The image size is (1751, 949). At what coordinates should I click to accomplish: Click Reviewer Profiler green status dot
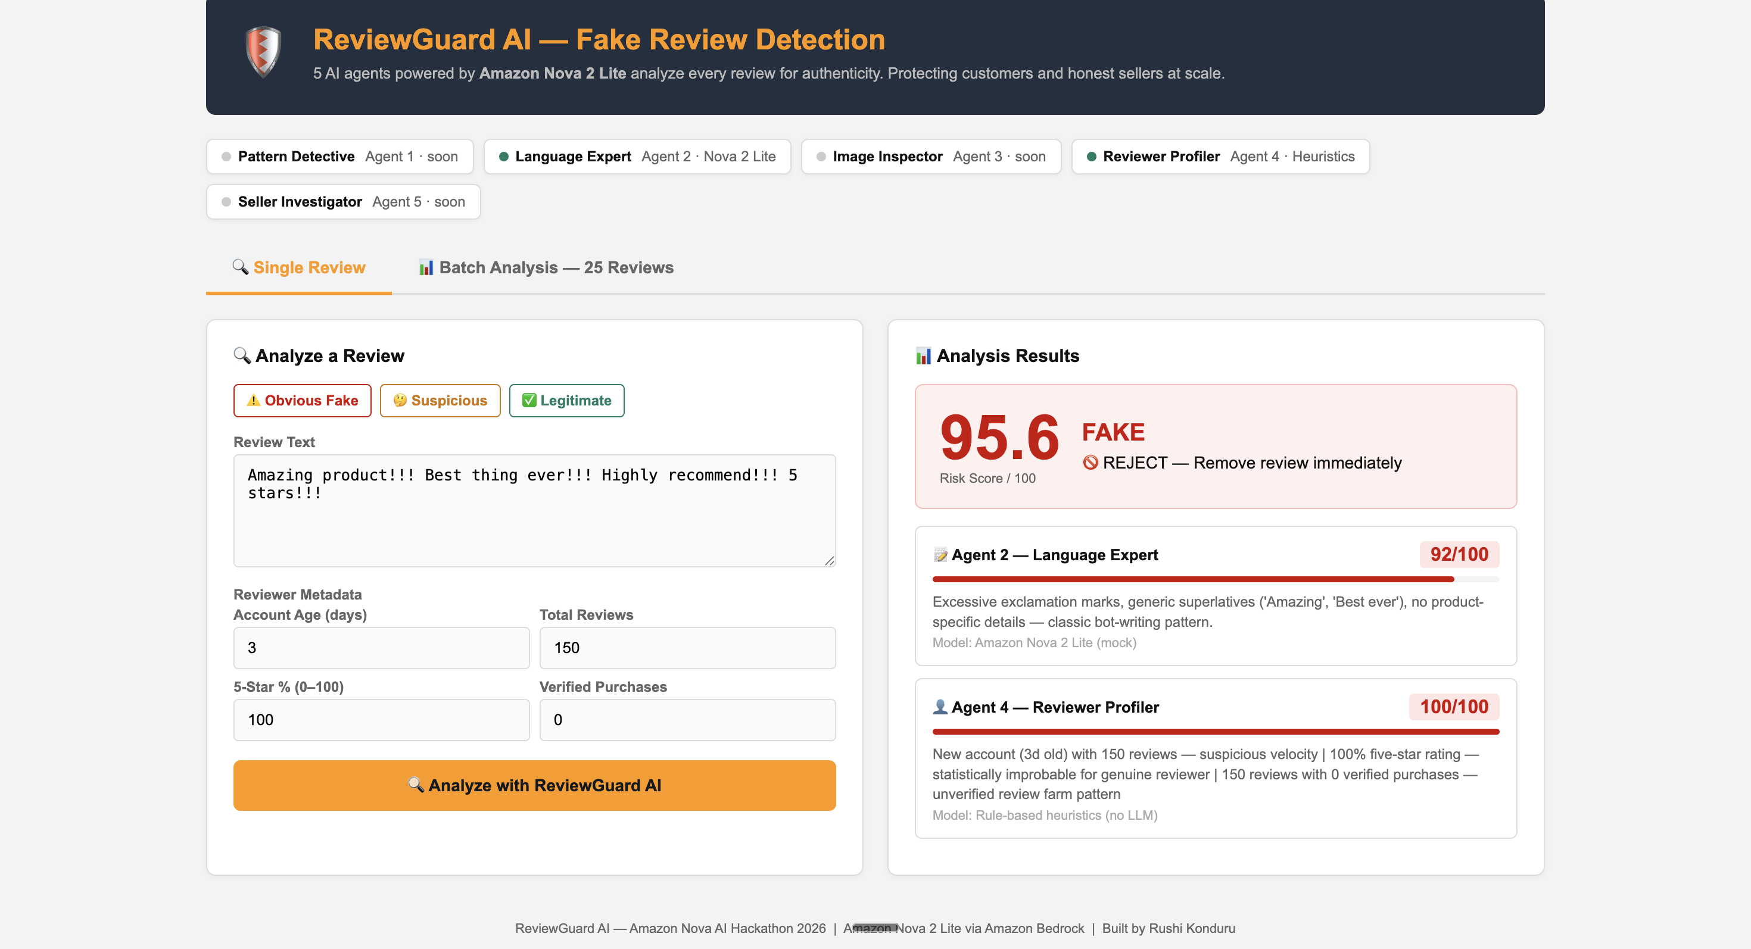pyautogui.click(x=1092, y=157)
